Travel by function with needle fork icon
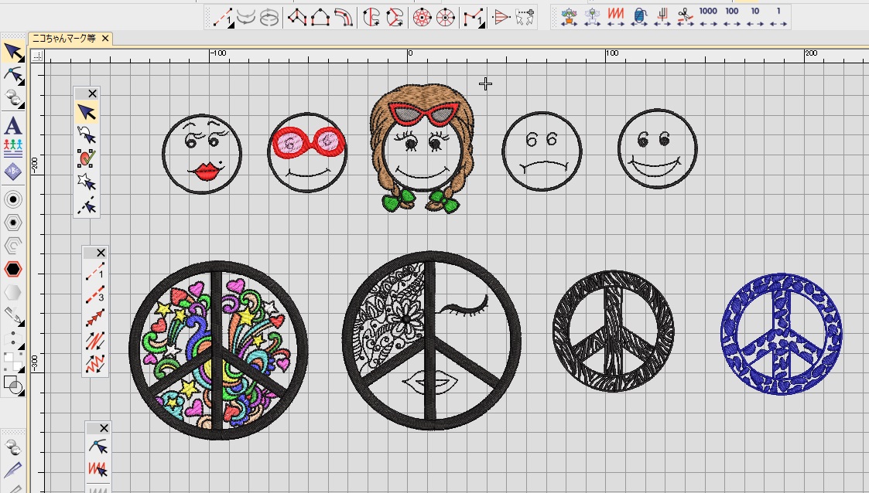The image size is (869, 493). pos(662,17)
